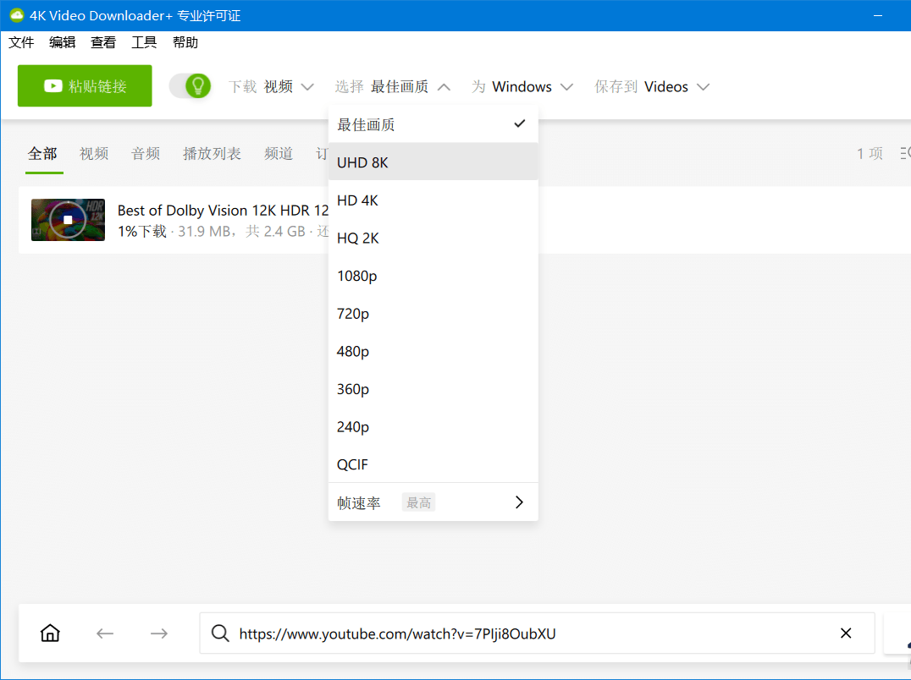Click the 最高 frame rate badge
Screen dimensions: 911x680
click(x=418, y=502)
